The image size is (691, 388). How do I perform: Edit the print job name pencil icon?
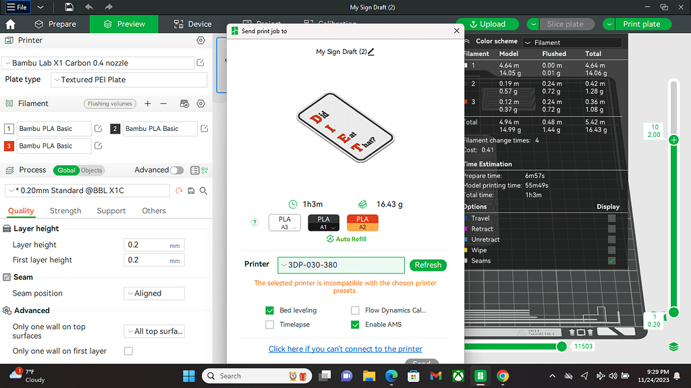[x=370, y=51]
